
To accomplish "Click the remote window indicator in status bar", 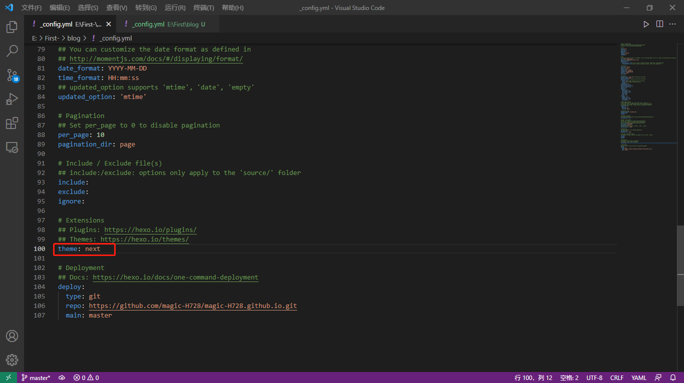I will [9, 377].
